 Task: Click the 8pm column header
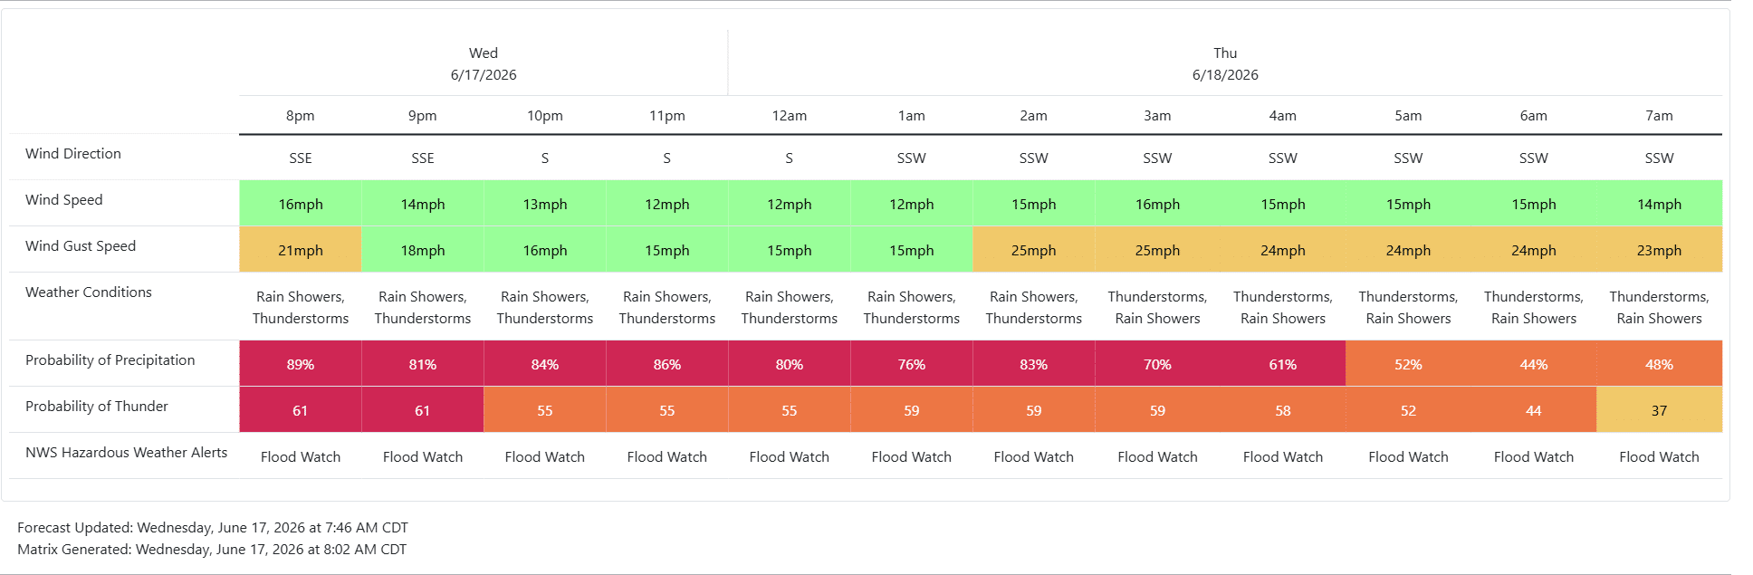click(x=300, y=116)
